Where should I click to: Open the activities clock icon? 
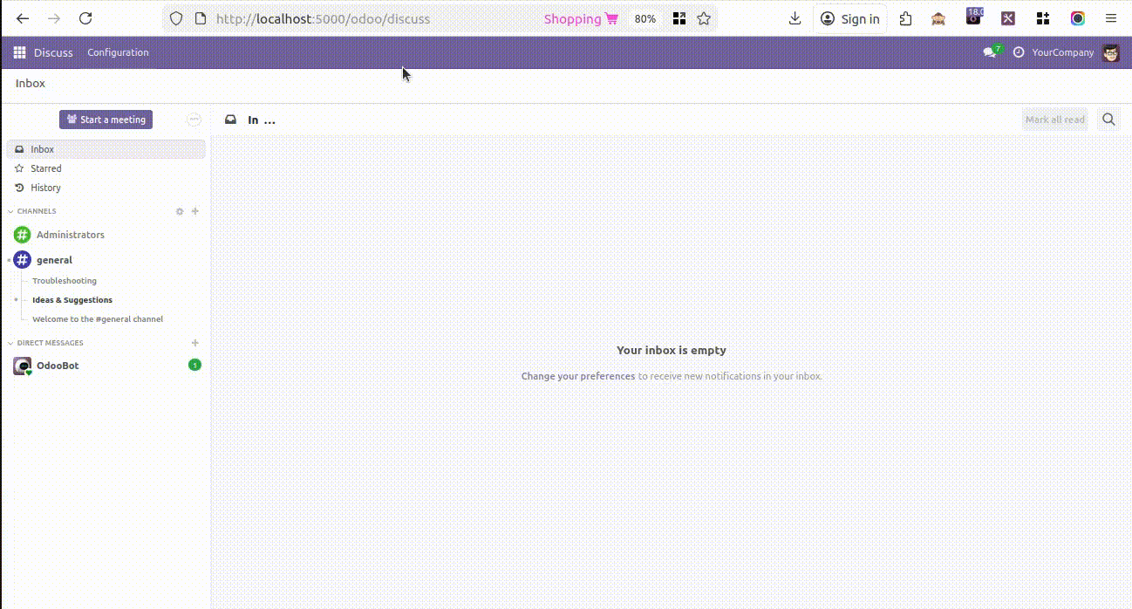1018,52
